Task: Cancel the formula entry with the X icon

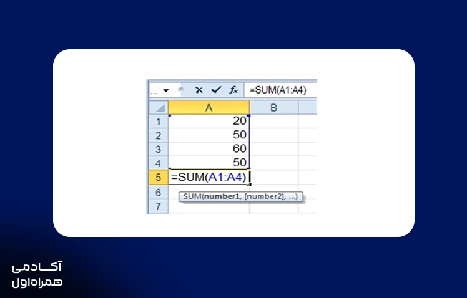Action: point(199,90)
